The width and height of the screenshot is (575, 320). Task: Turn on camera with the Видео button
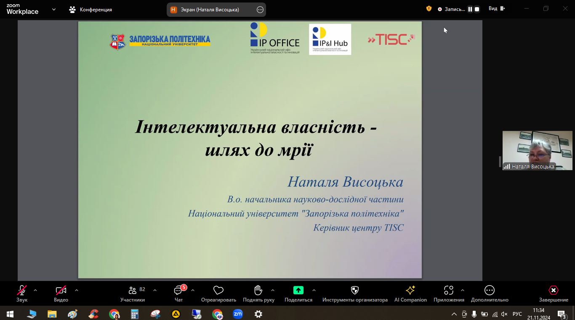[x=61, y=291]
